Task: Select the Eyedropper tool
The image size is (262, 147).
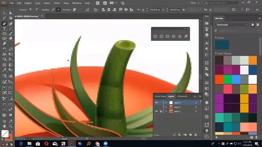Action: pyautogui.click(x=5, y=70)
